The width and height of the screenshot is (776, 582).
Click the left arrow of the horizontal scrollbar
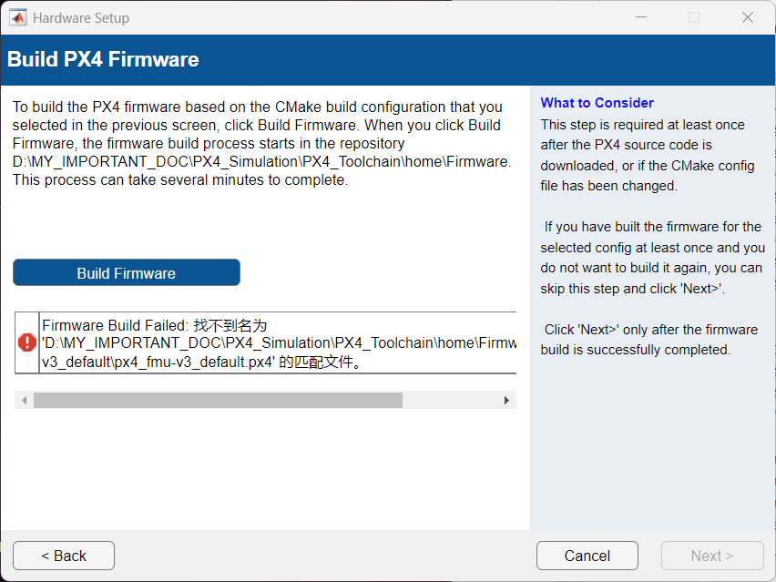pyautogui.click(x=24, y=401)
